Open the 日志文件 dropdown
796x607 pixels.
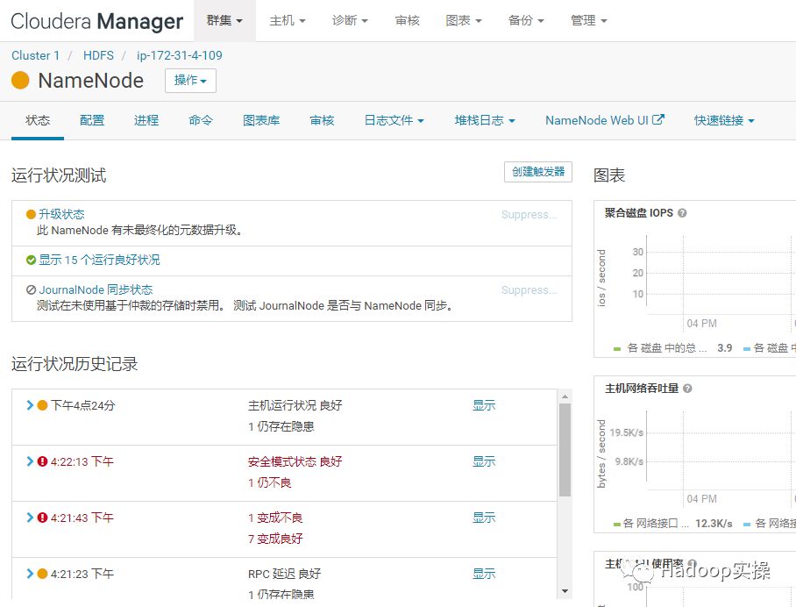[393, 120]
